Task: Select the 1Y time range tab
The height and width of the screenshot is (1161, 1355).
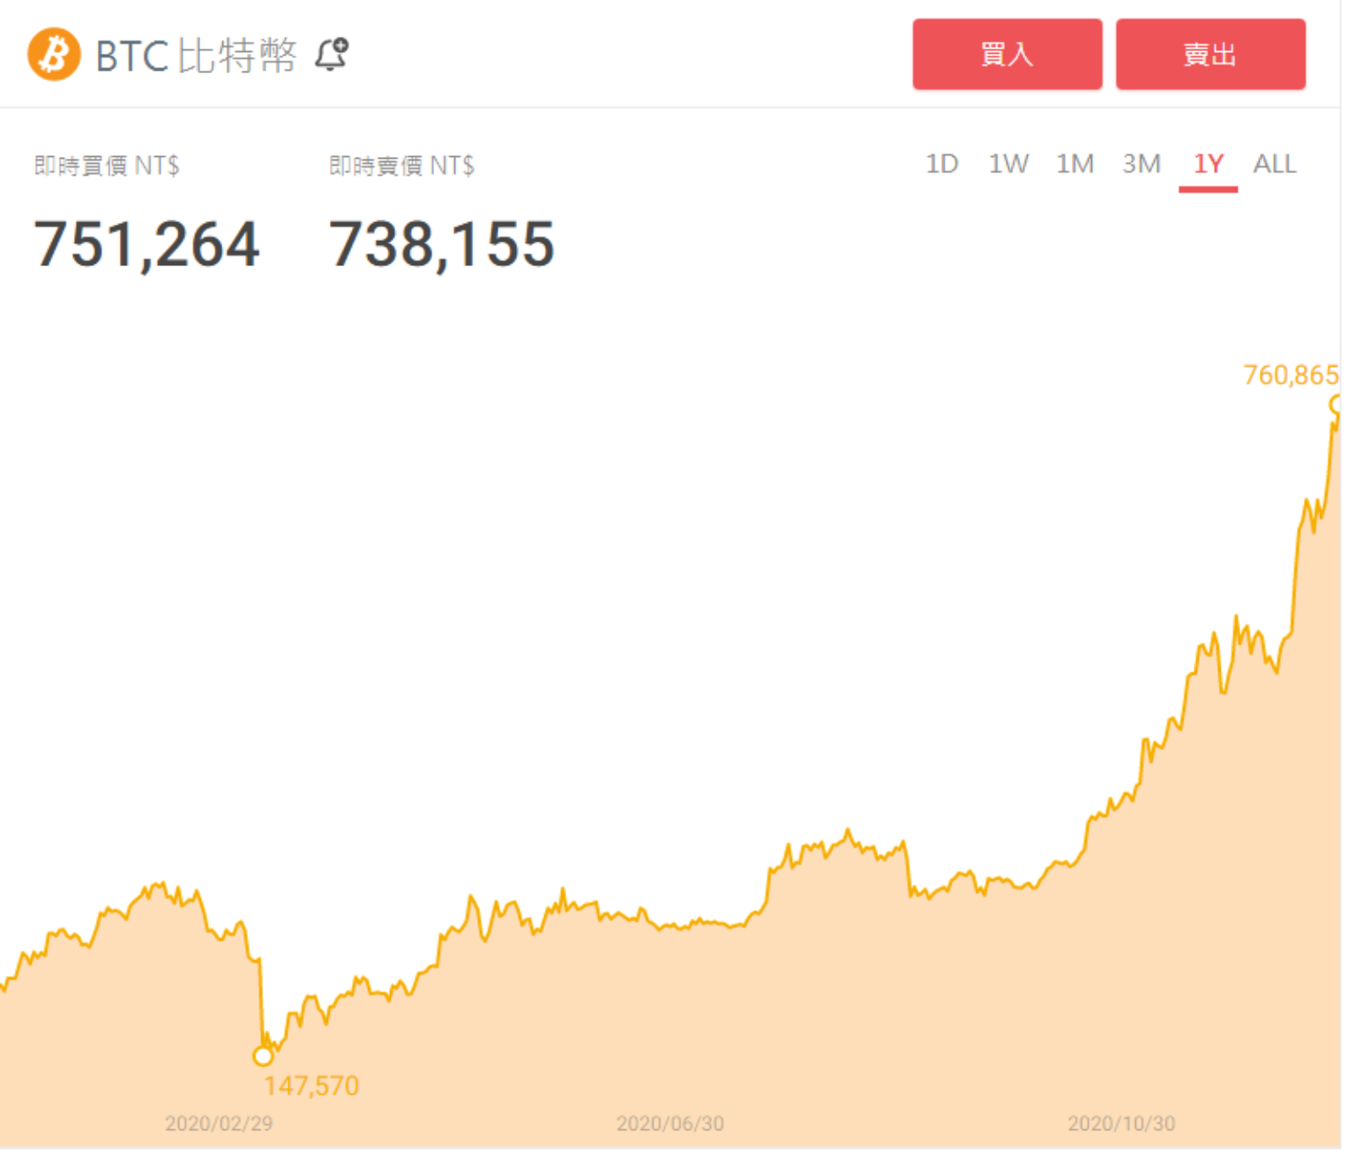Action: coord(1208,164)
